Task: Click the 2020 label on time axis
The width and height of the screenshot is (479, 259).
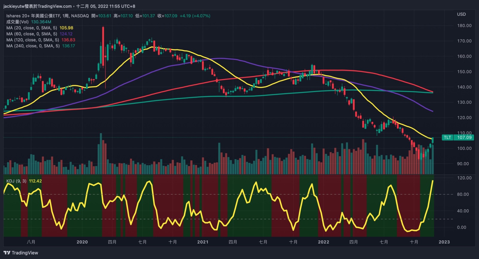Action: 82,242
